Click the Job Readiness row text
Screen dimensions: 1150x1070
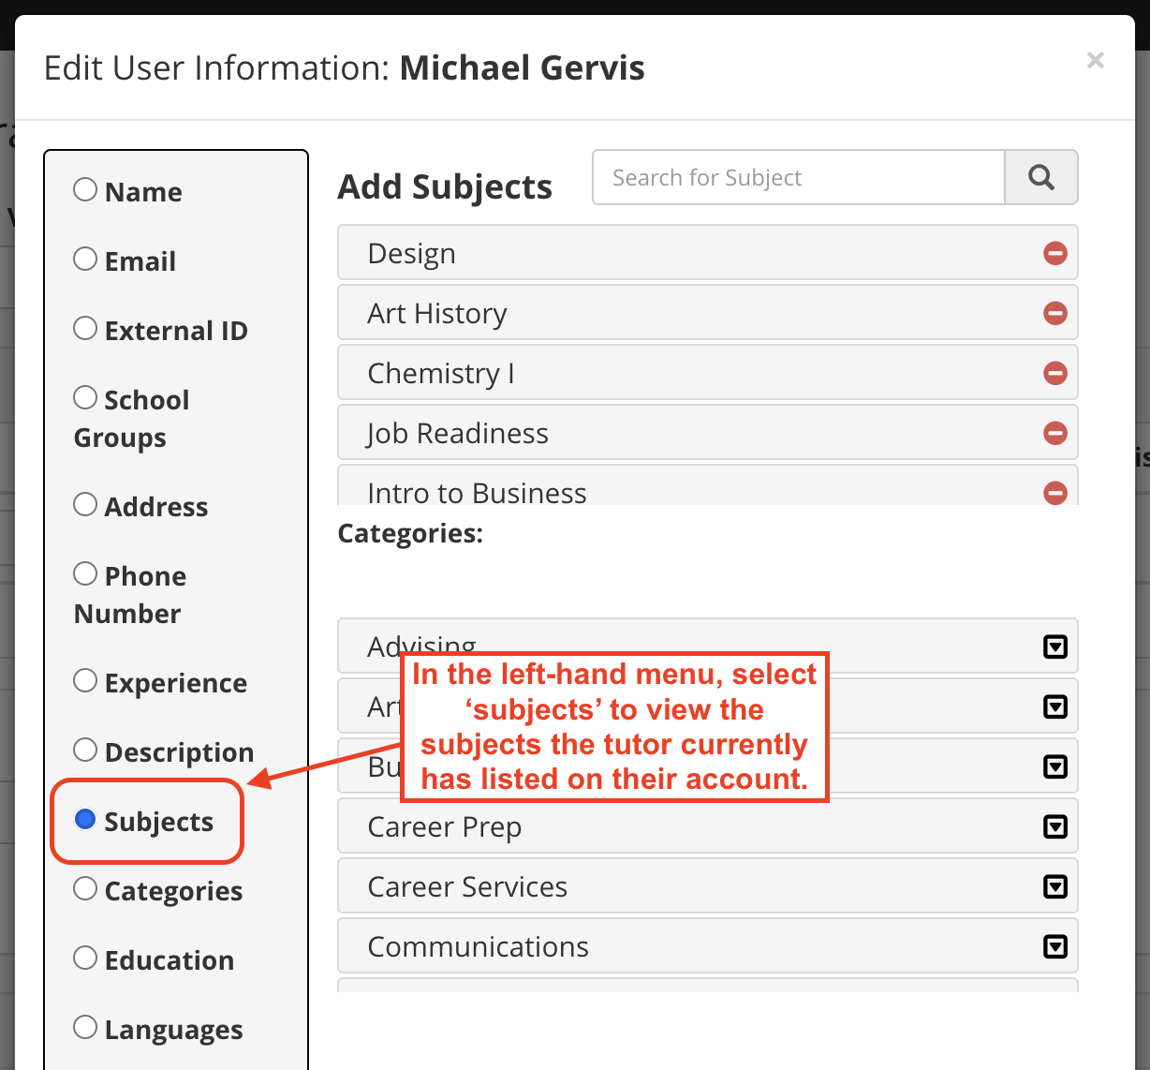(458, 434)
